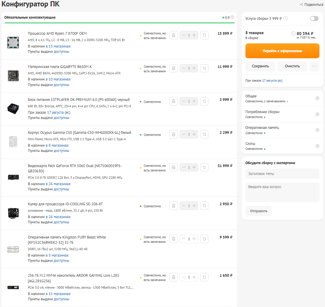The image size is (325, 307).
Task: Click the Потребление сборки section row
Action: [282, 114]
